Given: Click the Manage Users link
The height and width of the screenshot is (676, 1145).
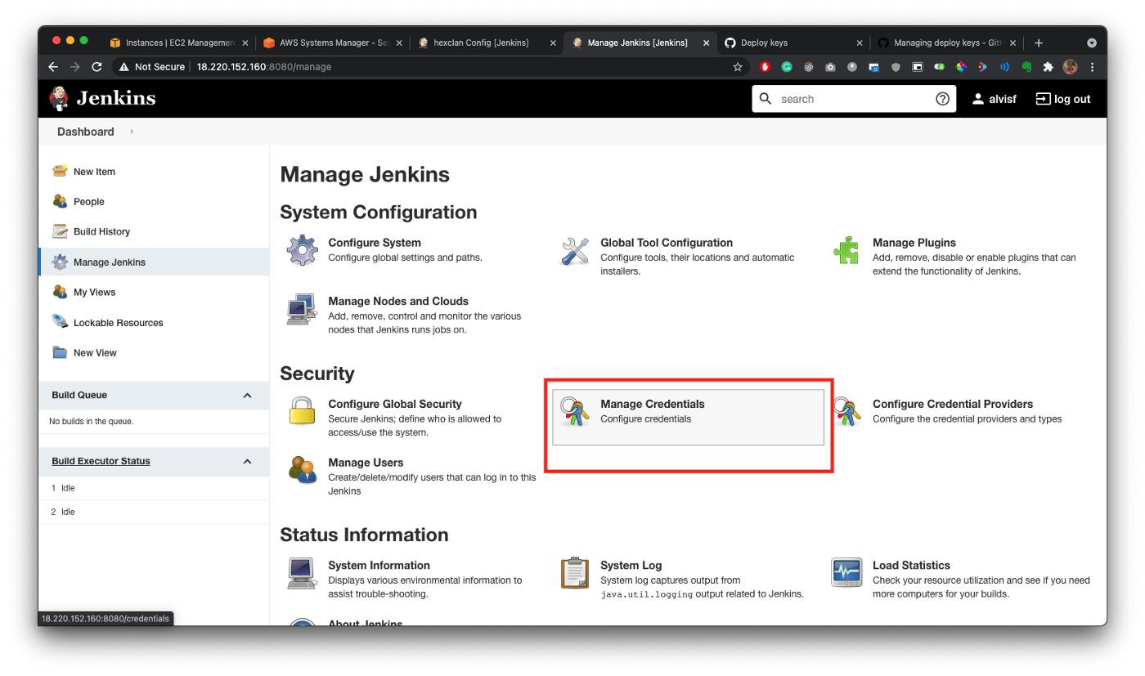Looking at the screenshot, I should tap(366, 463).
